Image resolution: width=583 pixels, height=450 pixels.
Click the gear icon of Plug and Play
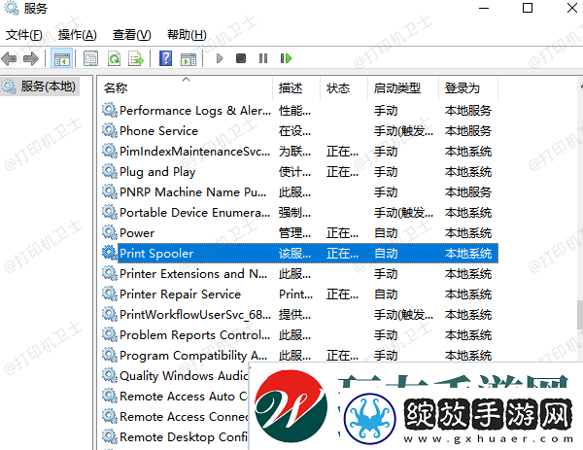109,171
